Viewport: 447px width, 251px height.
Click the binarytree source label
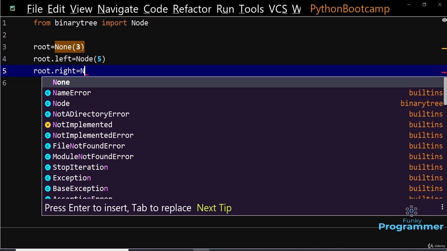pos(422,104)
